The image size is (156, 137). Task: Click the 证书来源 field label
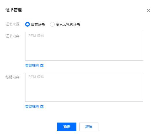click(x=12, y=24)
